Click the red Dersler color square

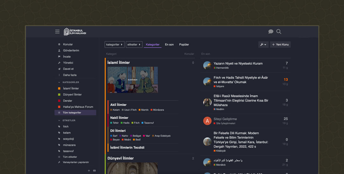pos(59,101)
